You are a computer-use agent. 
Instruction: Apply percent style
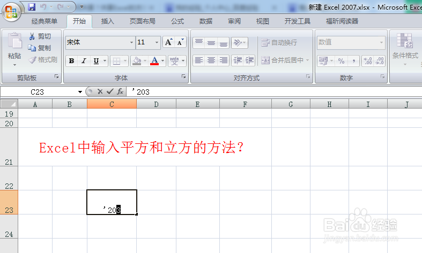coord(342,61)
